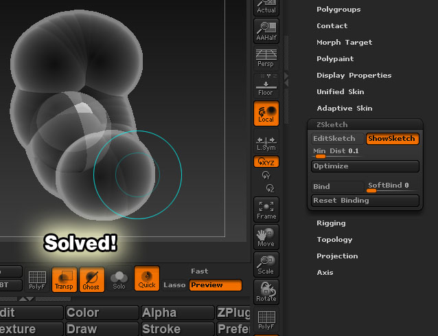Toggle XYZ rotation mode

(x=266, y=161)
